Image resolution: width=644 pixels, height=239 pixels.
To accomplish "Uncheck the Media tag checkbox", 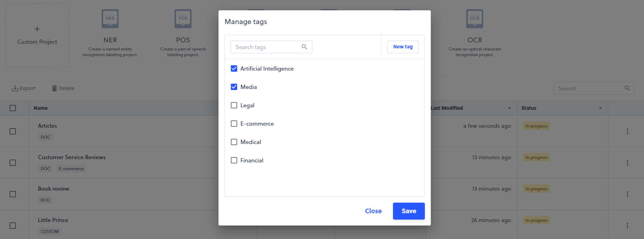I will (234, 87).
